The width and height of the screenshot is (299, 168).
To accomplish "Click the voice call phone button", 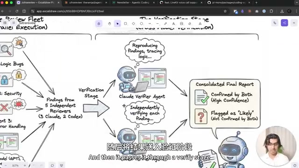I will [275, 23].
